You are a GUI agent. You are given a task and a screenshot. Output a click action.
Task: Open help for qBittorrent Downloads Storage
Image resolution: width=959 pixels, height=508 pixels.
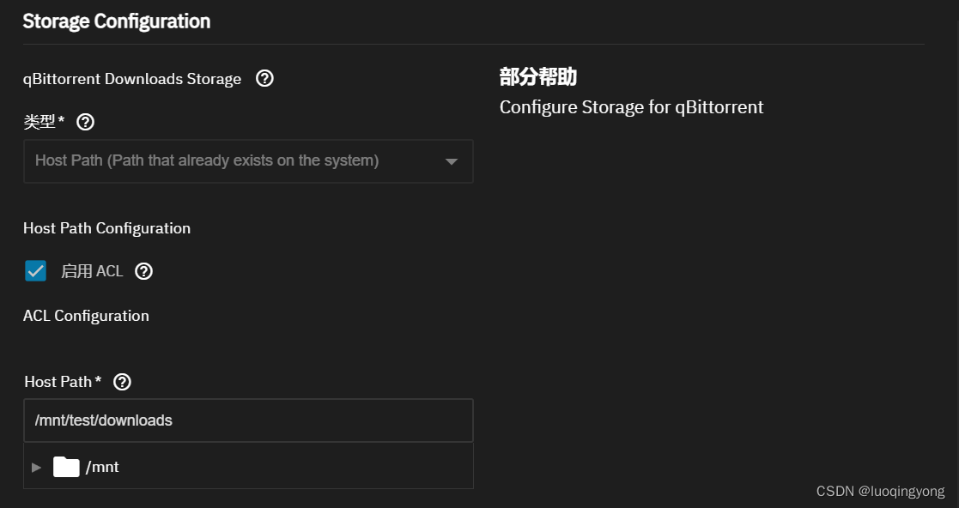click(x=264, y=78)
